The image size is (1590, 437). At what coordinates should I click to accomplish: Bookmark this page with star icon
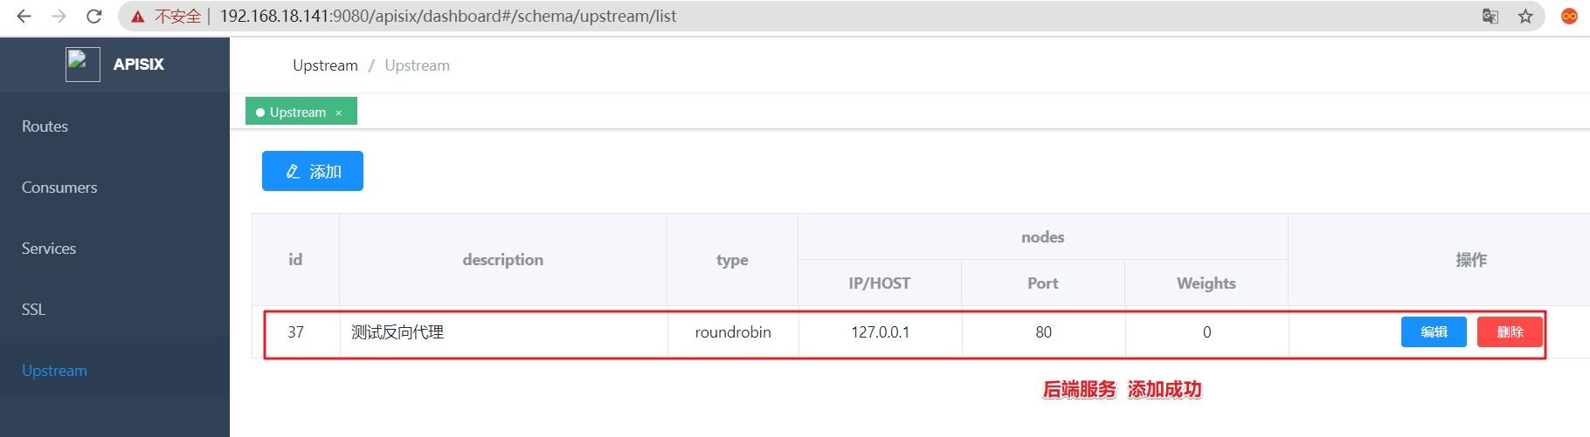click(x=1525, y=17)
